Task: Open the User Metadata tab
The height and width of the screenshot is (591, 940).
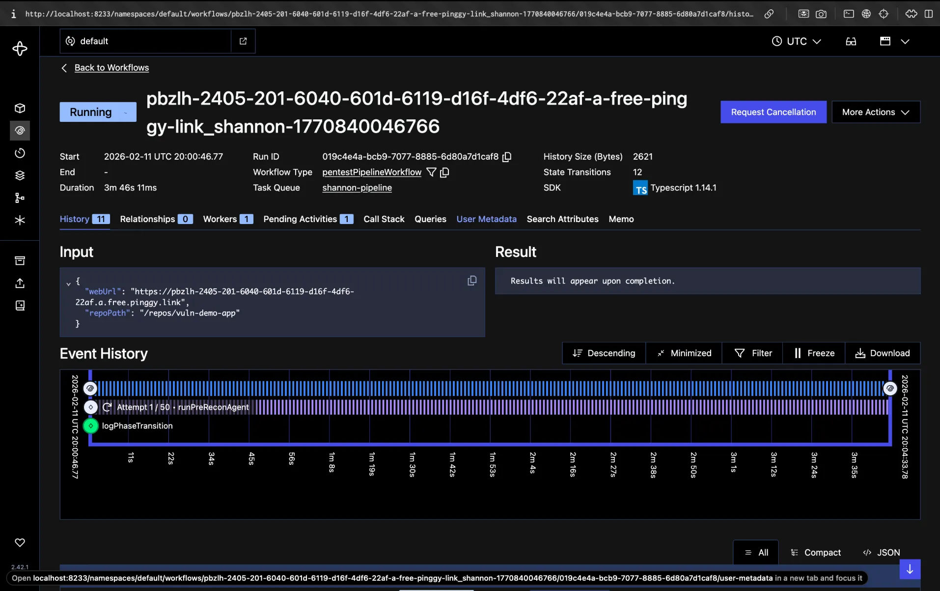Action: tap(486, 219)
